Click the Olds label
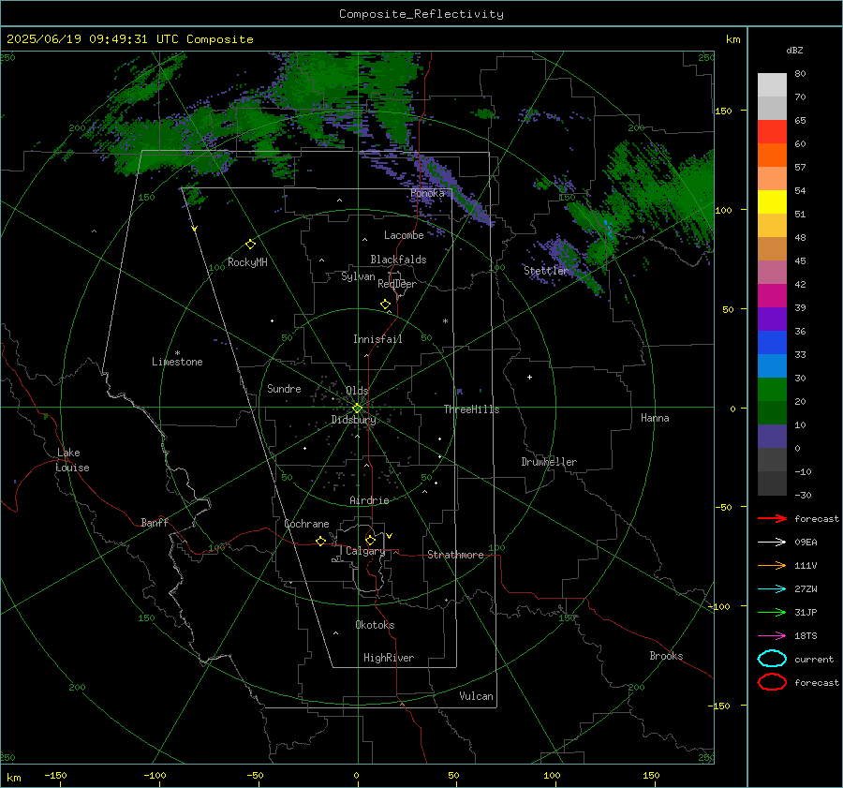The image size is (843, 788). pos(357,391)
